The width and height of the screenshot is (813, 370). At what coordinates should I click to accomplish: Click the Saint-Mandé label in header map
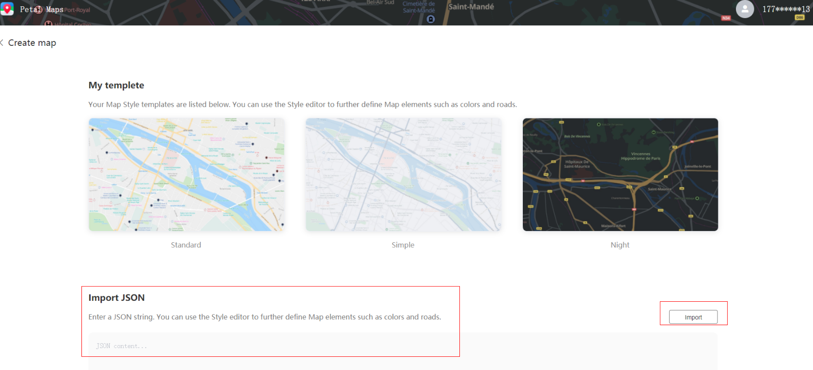(471, 7)
